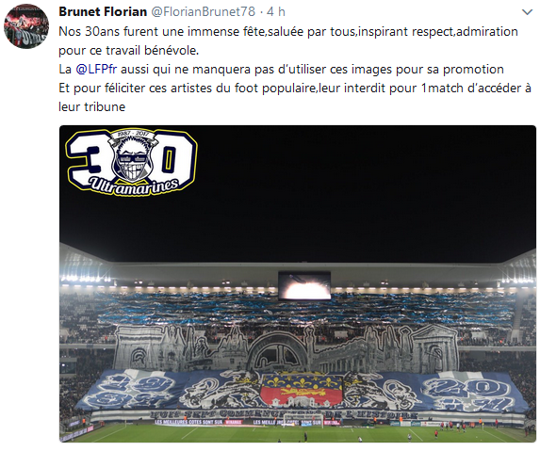Open the tweet's 4 h timestamp
Screen dimensions: 540x451
[x=276, y=11]
